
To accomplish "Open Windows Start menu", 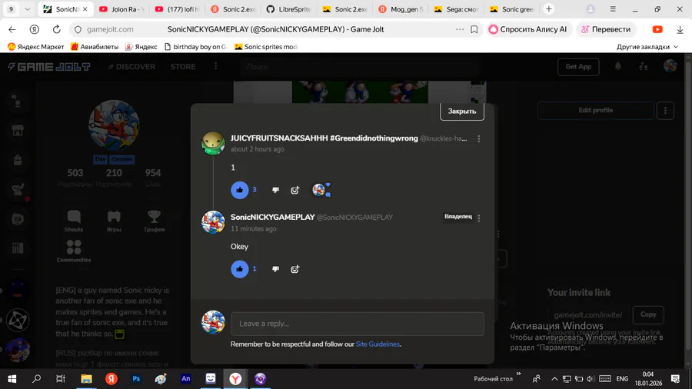I will [12, 379].
